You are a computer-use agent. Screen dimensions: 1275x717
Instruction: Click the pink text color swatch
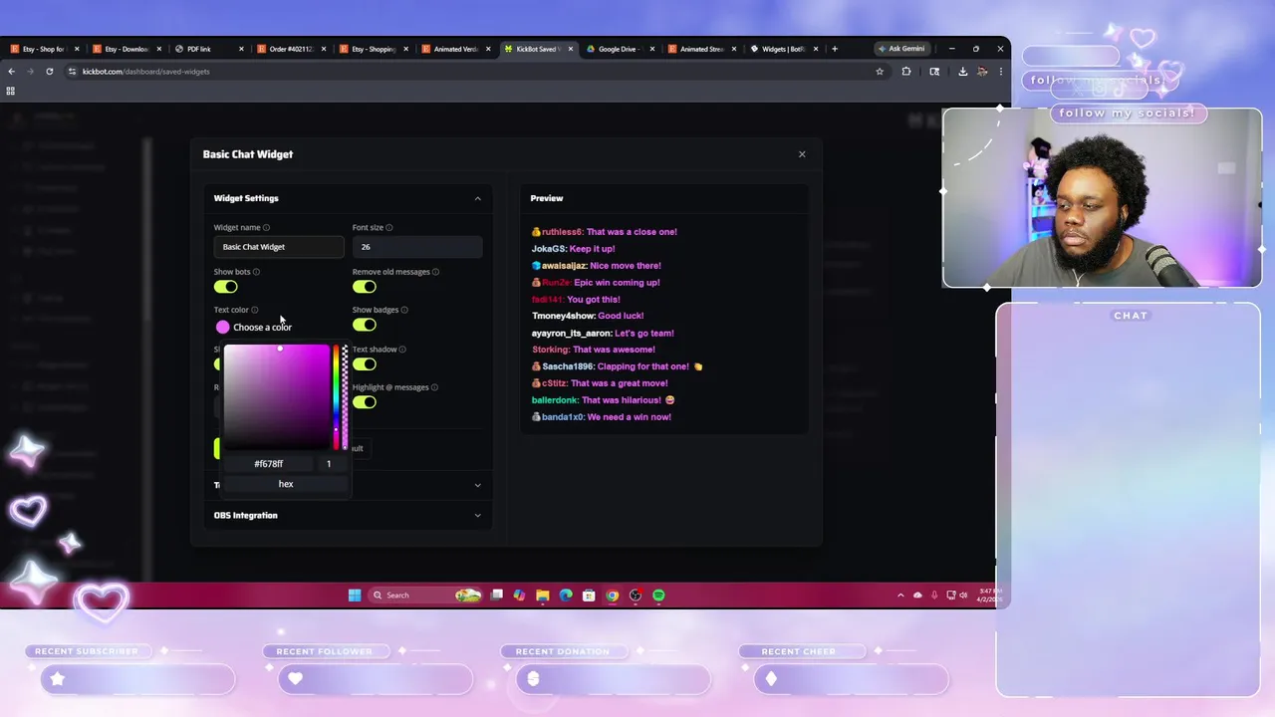pyautogui.click(x=222, y=327)
